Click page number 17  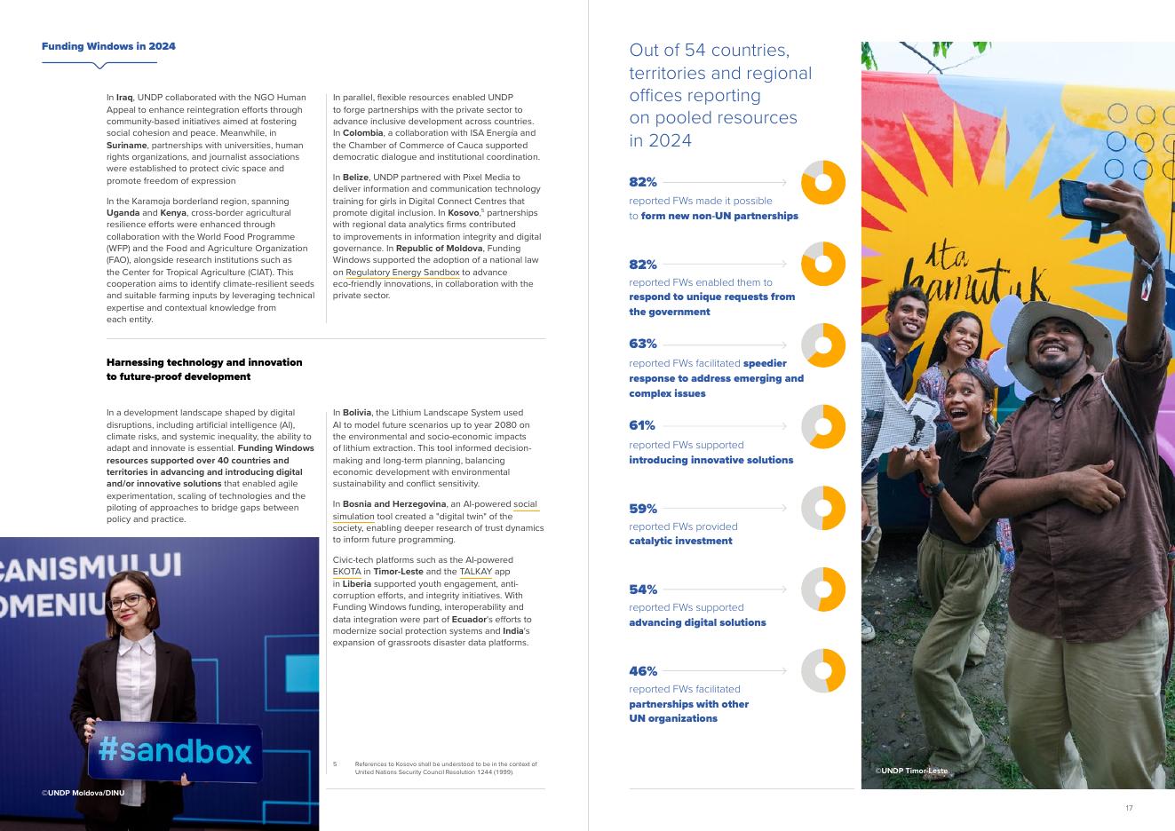pos(1129,808)
